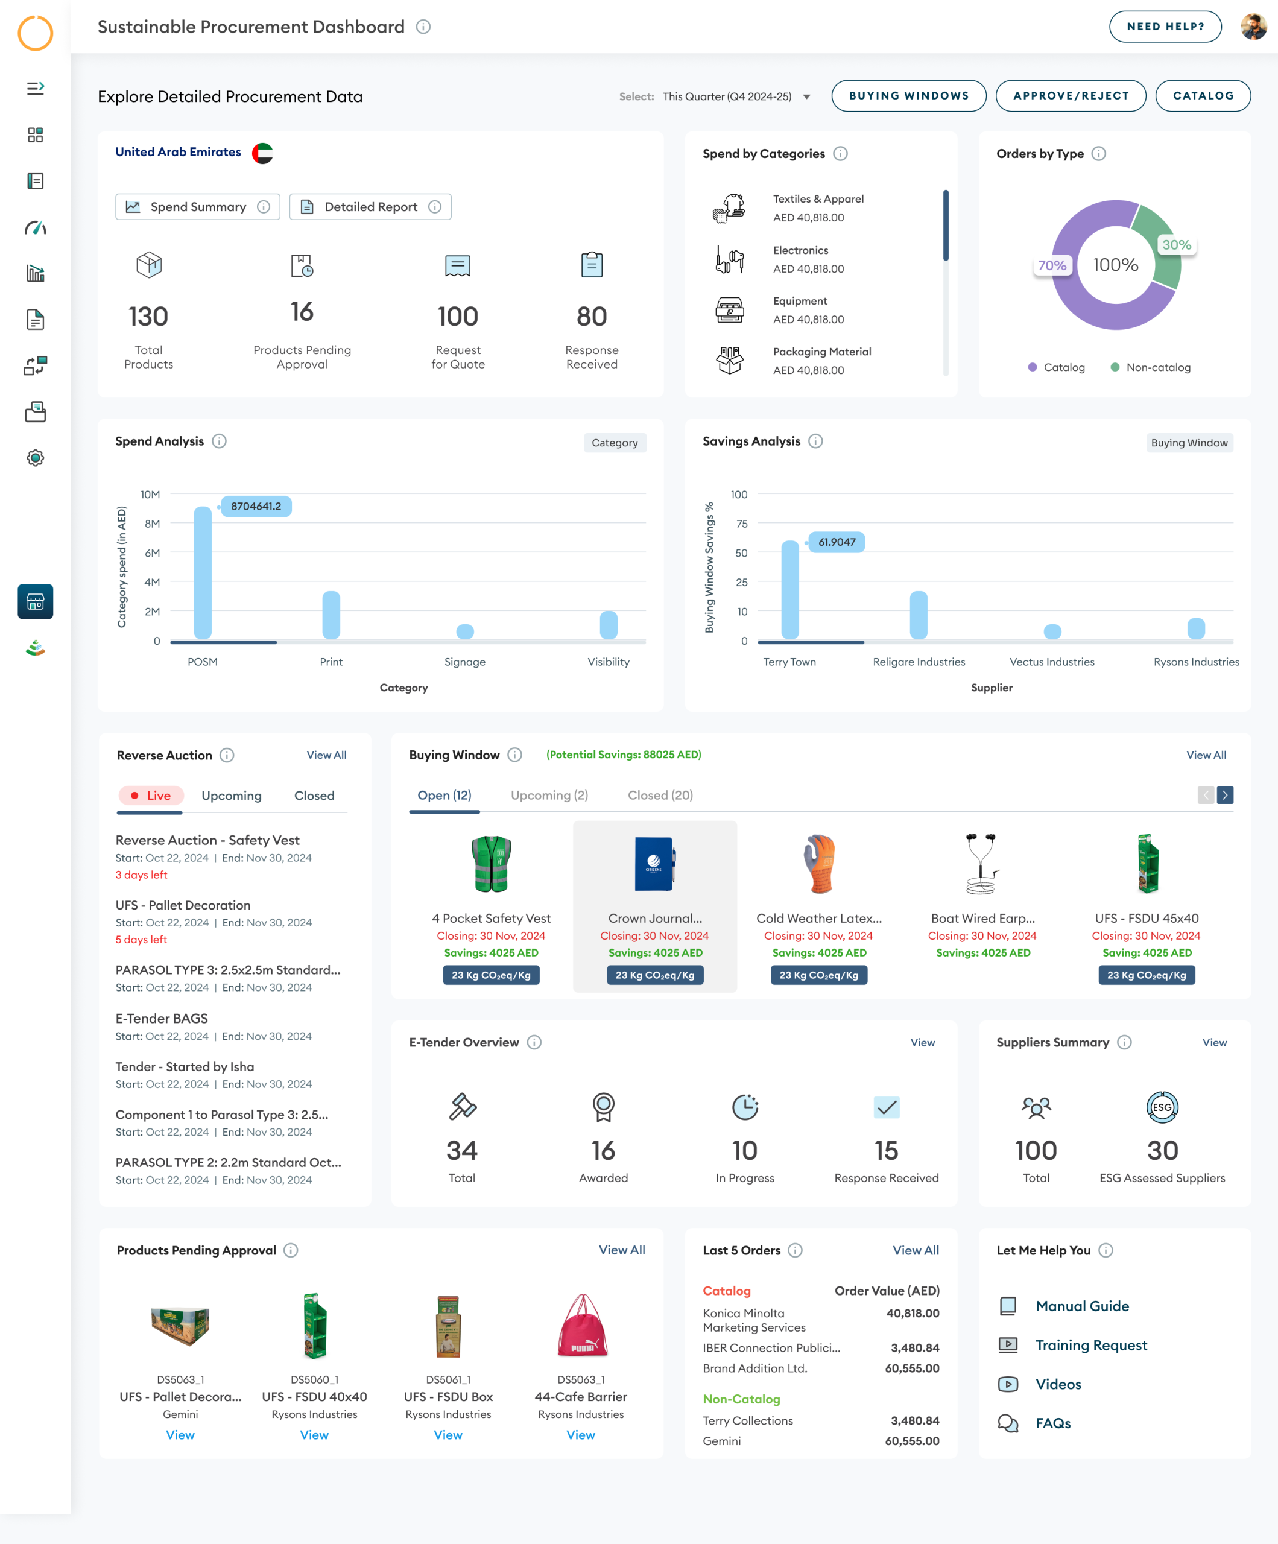This screenshot has width=1278, height=1544.
Task: Switch to Upcoming reverse auction tab
Action: 232,796
